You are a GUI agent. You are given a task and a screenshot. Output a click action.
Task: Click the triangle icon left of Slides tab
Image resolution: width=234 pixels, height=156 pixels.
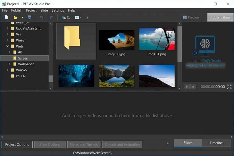point(168,143)
